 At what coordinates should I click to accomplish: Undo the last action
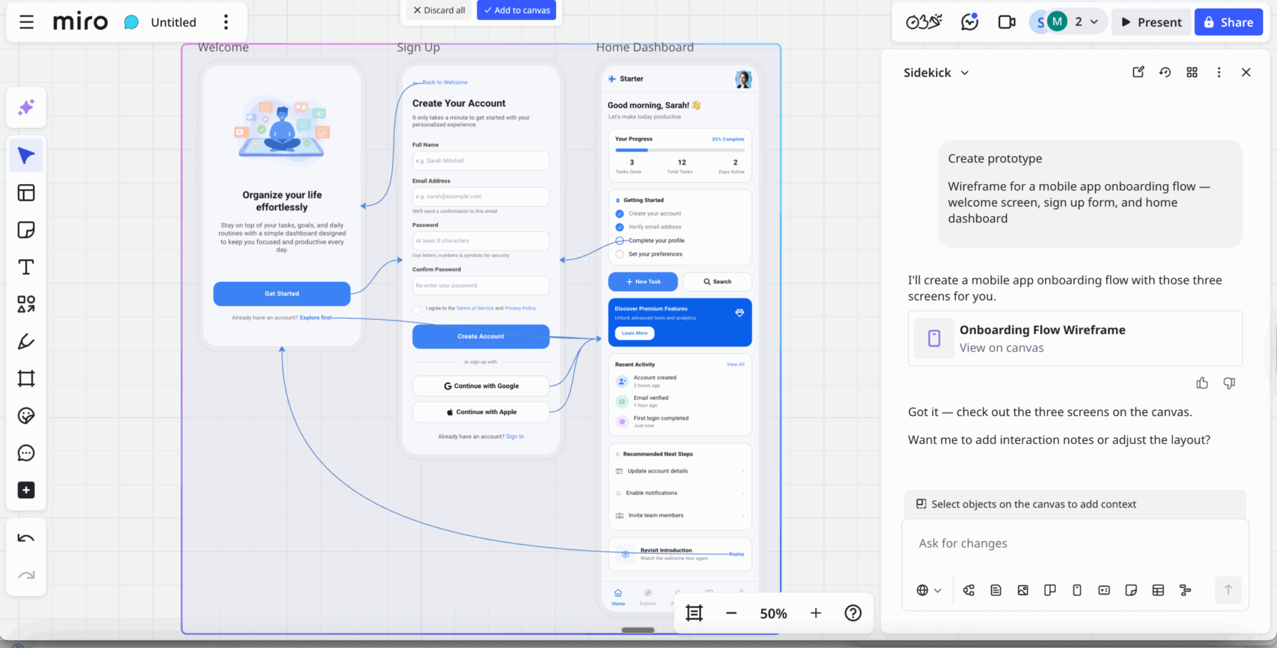(x=26, y=538)
